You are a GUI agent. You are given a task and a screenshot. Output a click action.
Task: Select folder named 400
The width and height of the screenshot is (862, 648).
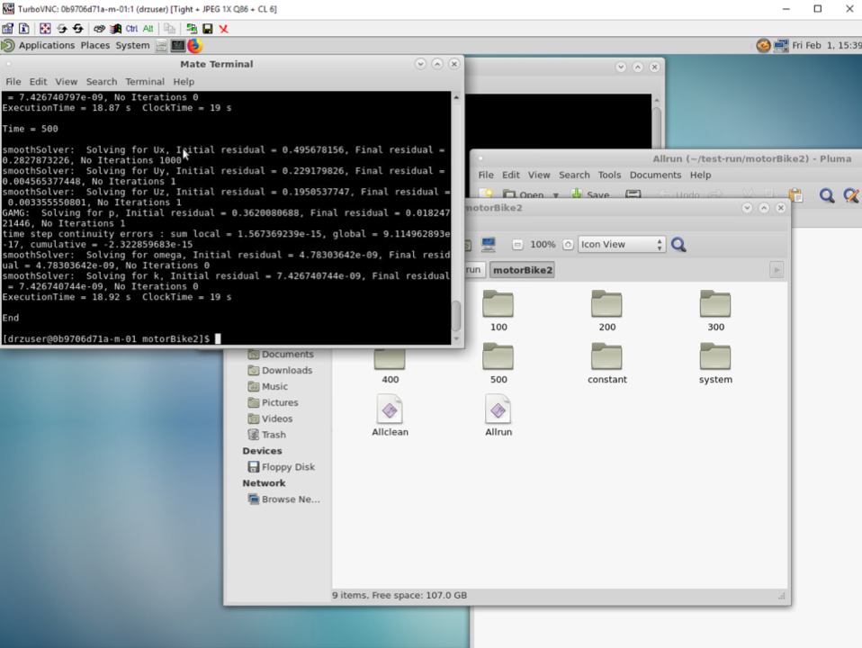[x=390, y=365]
